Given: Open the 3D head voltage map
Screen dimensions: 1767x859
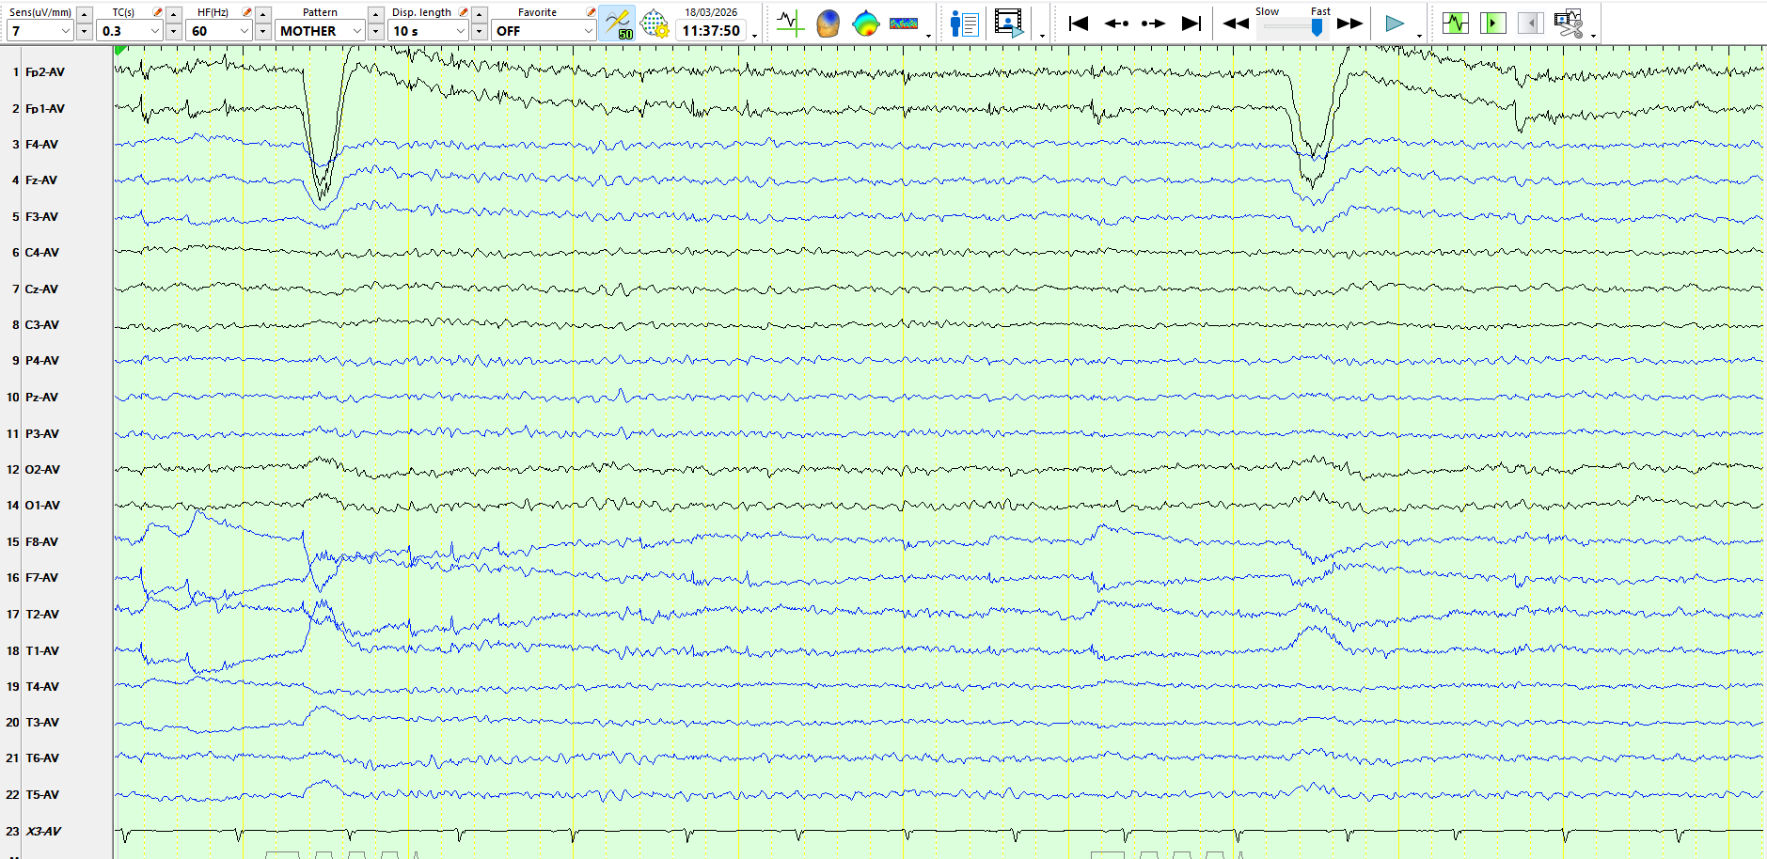Looking at the screenshot, I should pos(828,23).
